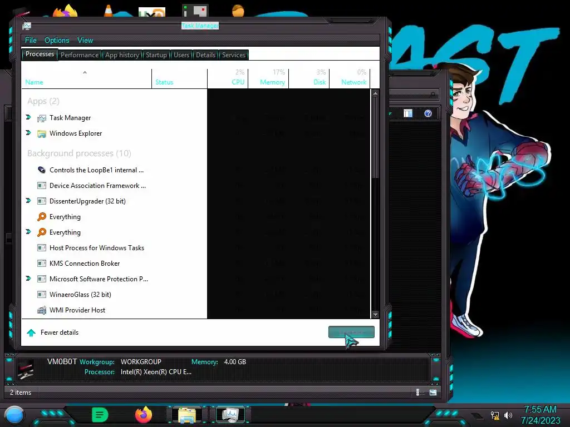Open the View menu
Screen dimensions: 570x427
[85, 40]
